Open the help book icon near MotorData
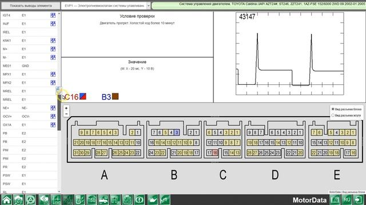Viewport: 366px width, 205px height. pos(335,200)
